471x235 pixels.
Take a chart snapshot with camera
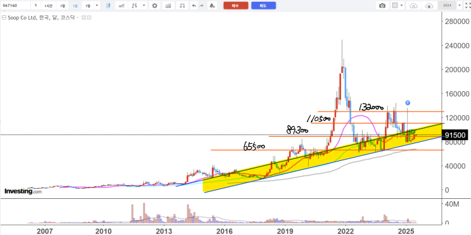coord(382,6)
